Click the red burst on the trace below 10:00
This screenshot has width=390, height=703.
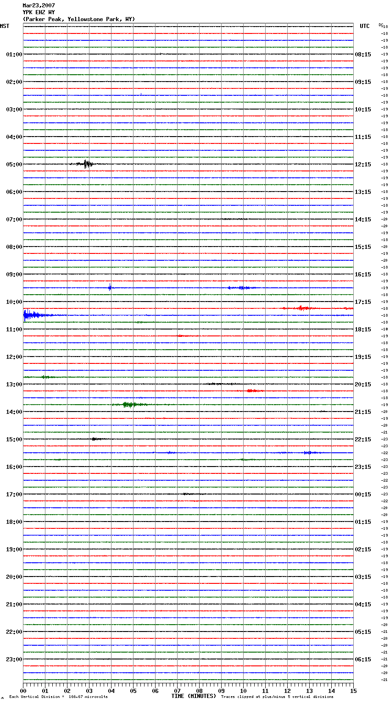point(301,308)
